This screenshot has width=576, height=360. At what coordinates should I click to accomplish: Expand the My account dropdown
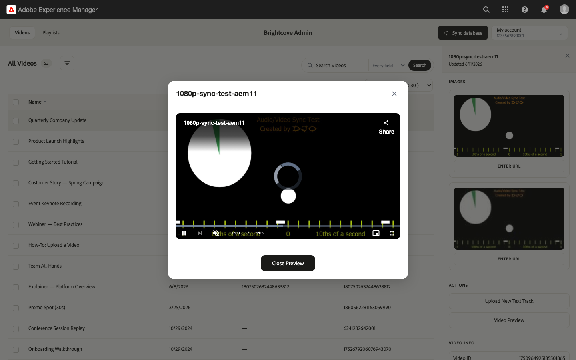[x=530, y=33]
